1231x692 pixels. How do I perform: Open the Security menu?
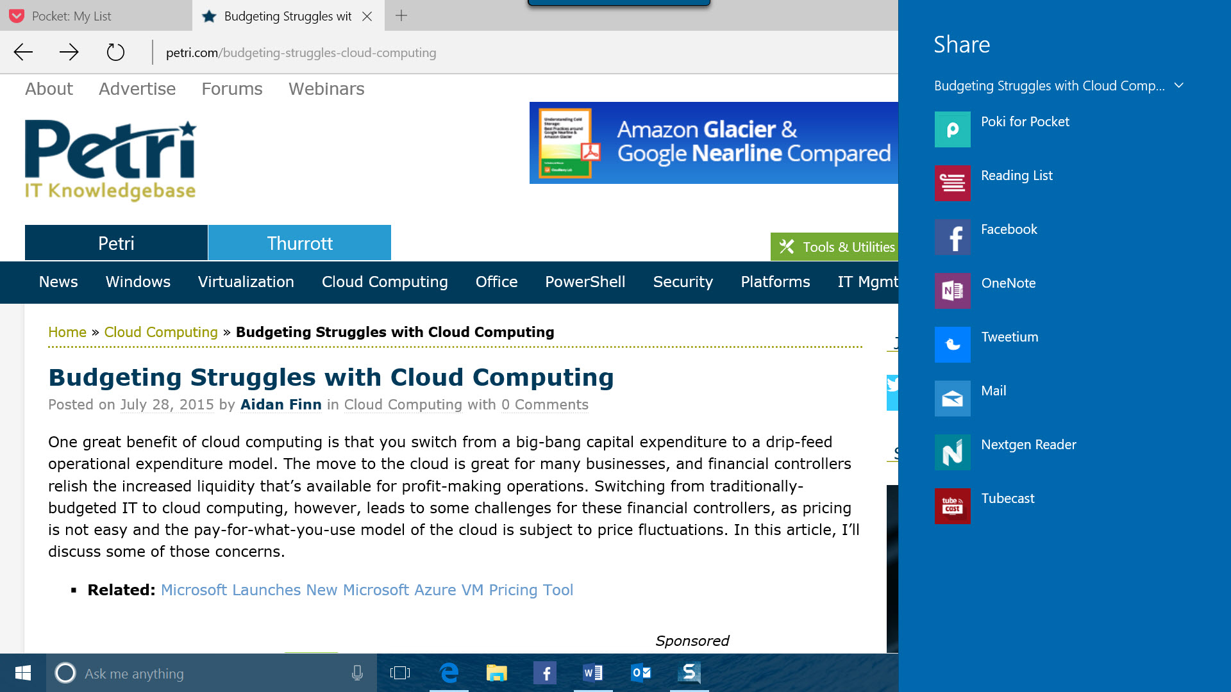683,282
